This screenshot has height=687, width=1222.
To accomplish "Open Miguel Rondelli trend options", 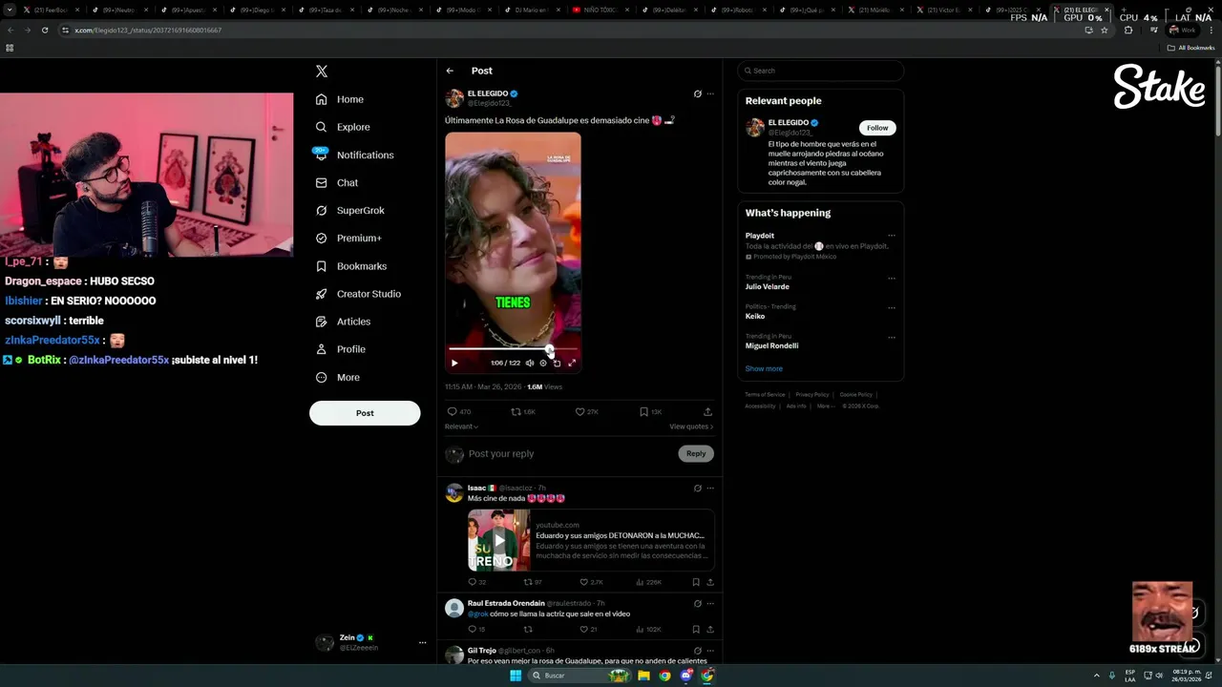I will tap(892, 338).
